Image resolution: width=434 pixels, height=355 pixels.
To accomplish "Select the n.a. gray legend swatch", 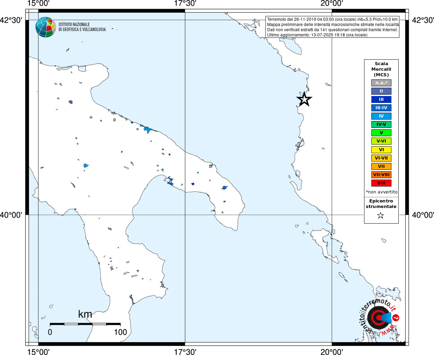I will point(381,83).
